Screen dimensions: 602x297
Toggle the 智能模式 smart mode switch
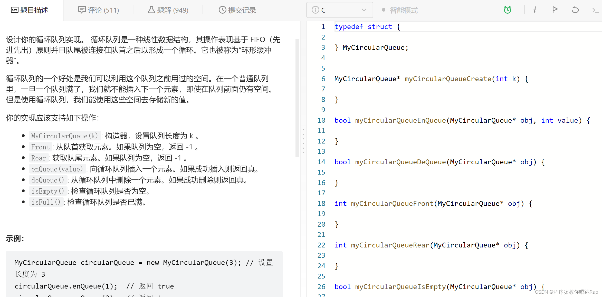[x=384, y=10]
